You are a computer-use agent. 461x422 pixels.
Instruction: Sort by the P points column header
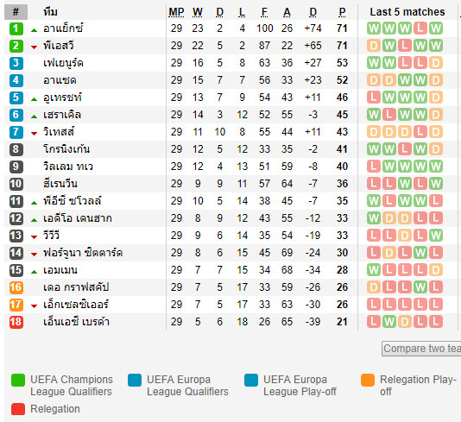pyautogui.click(x=342, y=12)
